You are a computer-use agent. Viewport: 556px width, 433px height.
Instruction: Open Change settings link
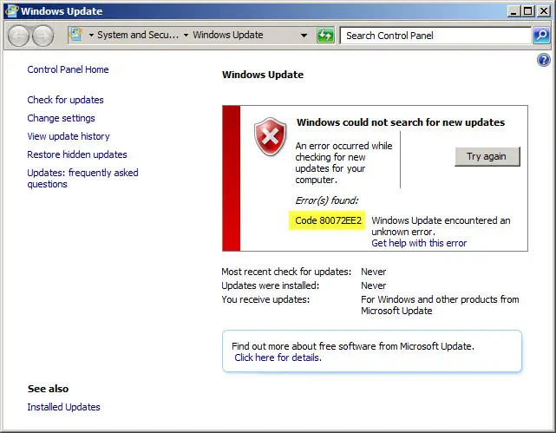[x=61, y=118]
